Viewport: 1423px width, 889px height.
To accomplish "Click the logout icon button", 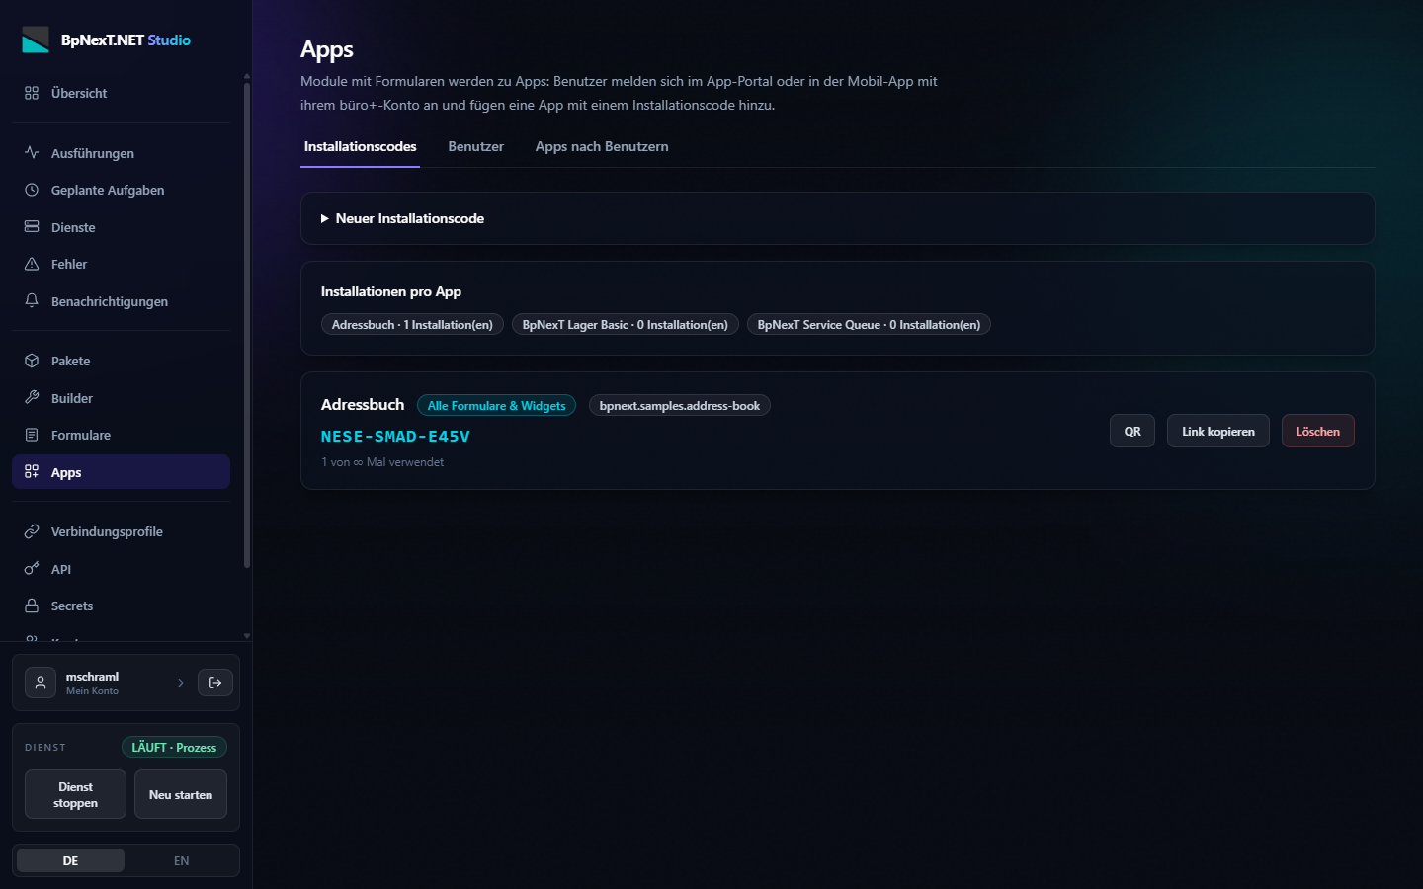I will pos(215,683).
